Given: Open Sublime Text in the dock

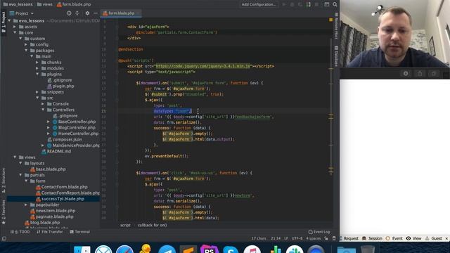Looking at the screenshot, I should [188, 249].
